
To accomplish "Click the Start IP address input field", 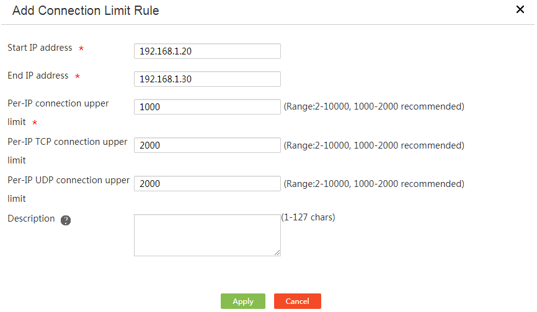I will point(207,51).
